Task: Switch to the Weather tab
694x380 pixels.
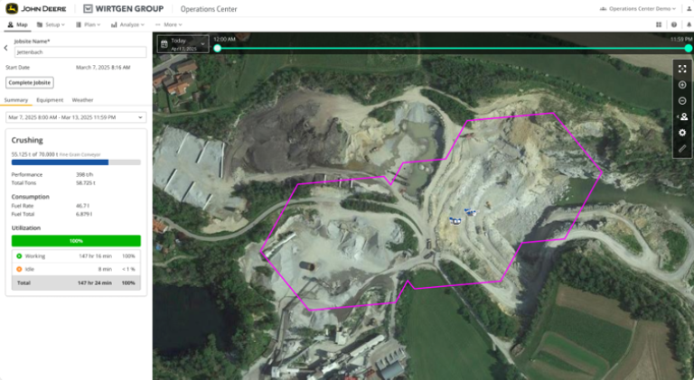Action: pos(82,100)
